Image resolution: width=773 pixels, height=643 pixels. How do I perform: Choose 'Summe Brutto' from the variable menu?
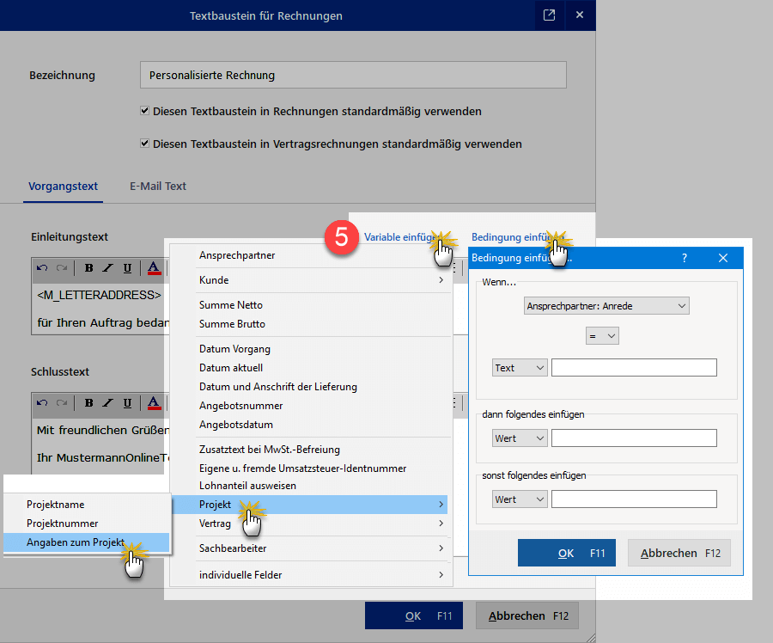(x=232, y=324)
